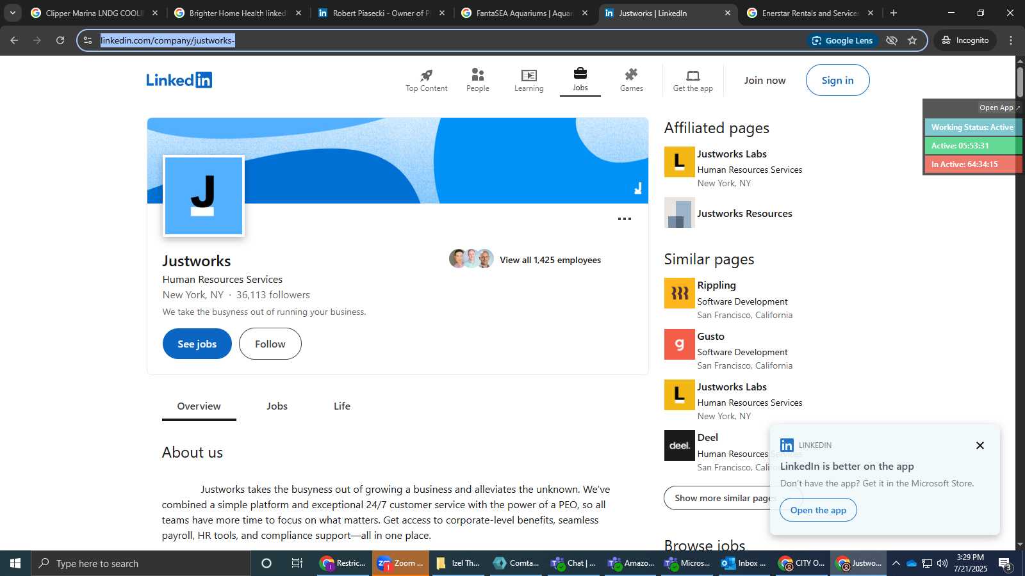View site information icon in address bar

(x=88, y=40)
